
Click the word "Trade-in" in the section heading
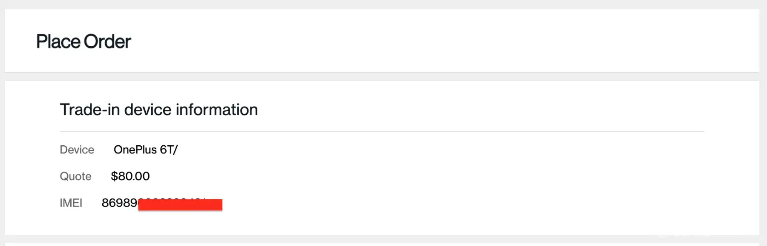point(89,110)
